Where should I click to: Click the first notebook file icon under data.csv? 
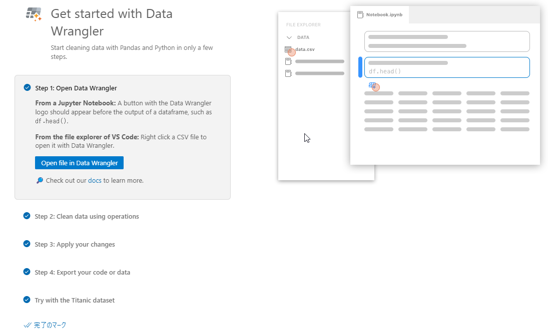(288, 61)
